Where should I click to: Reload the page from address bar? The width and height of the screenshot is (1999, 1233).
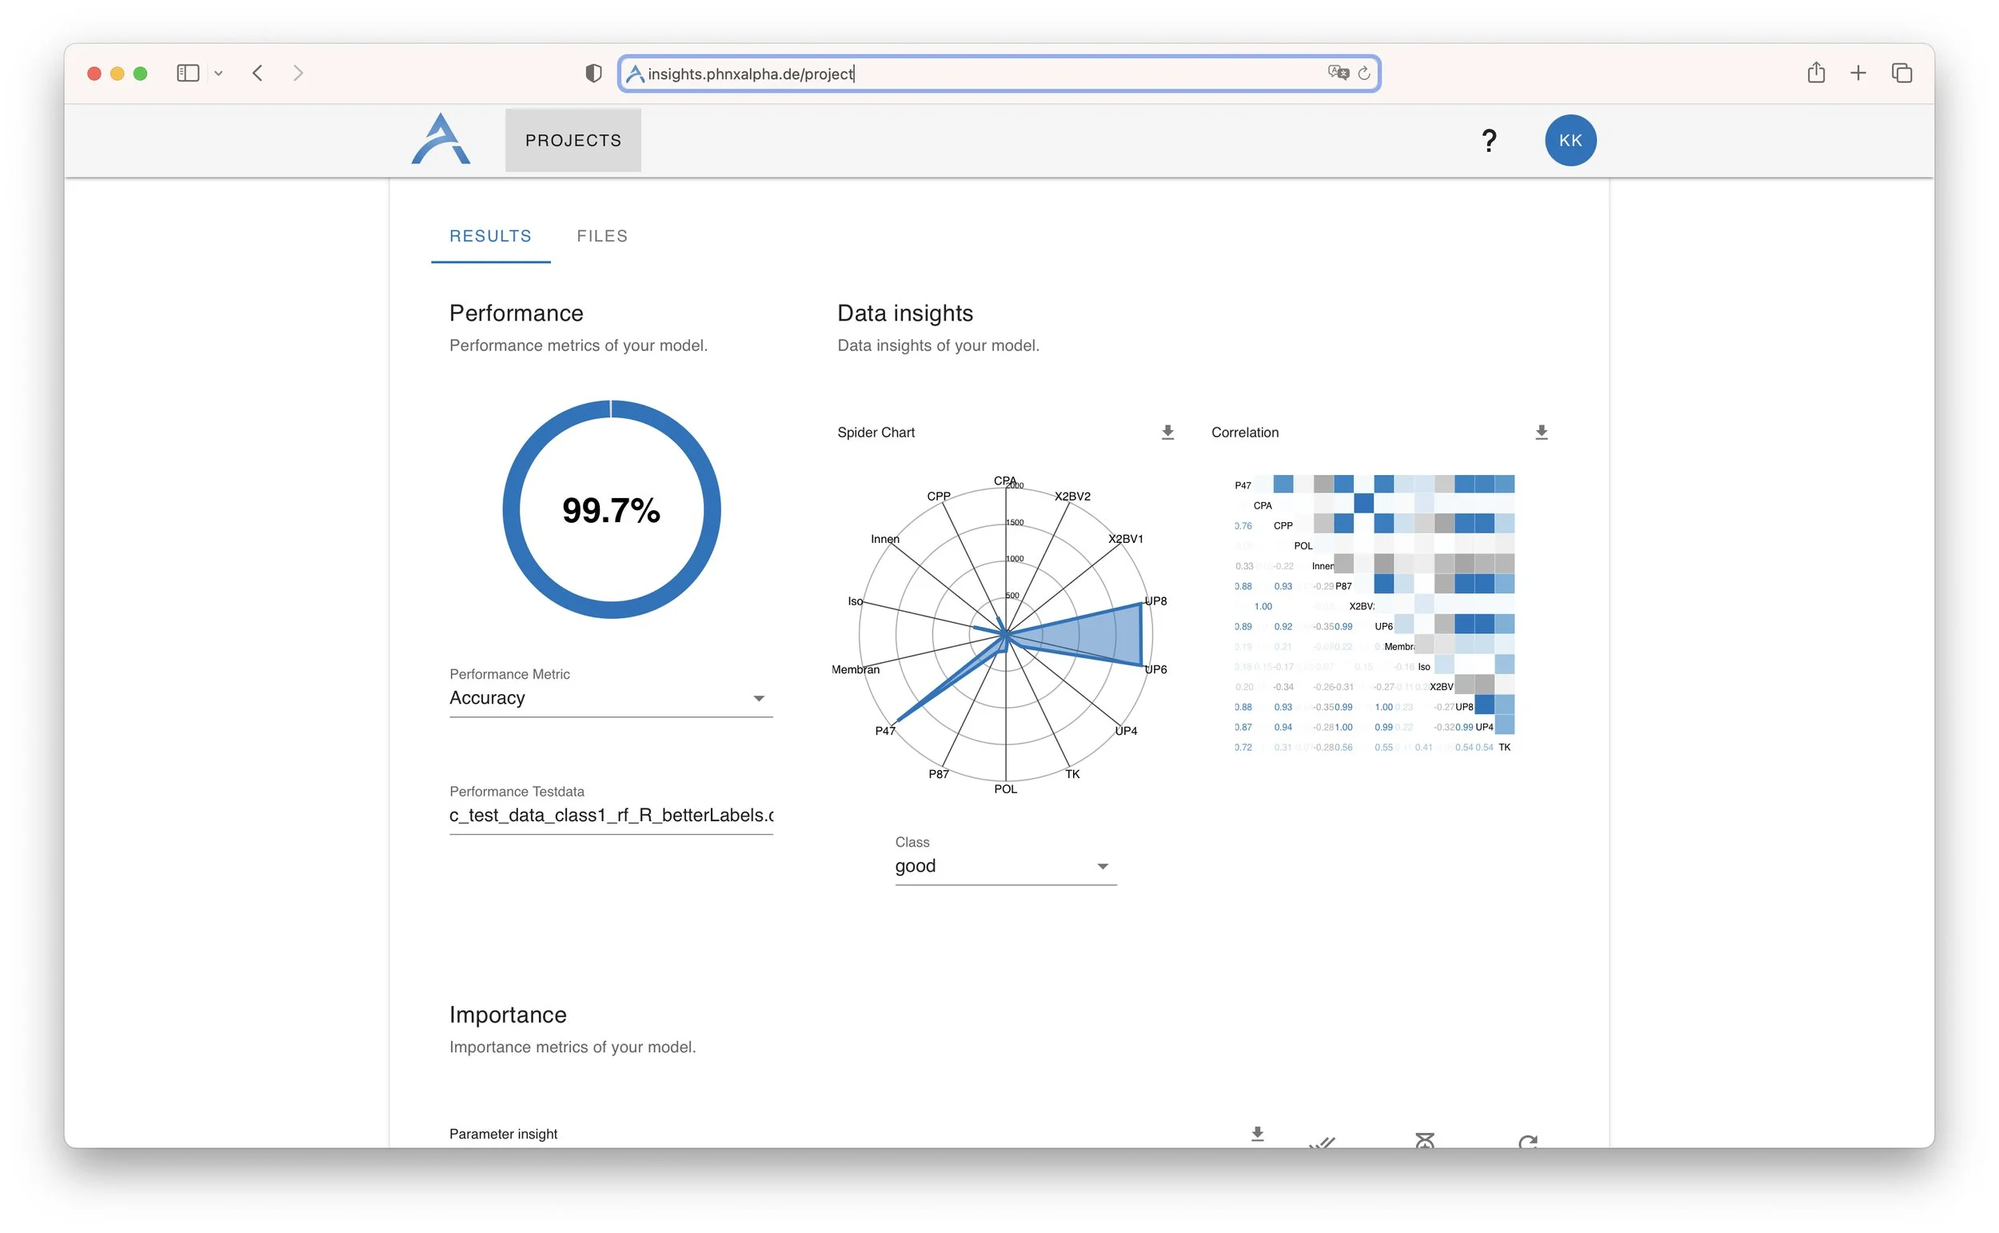click(x=1364, y=74)
